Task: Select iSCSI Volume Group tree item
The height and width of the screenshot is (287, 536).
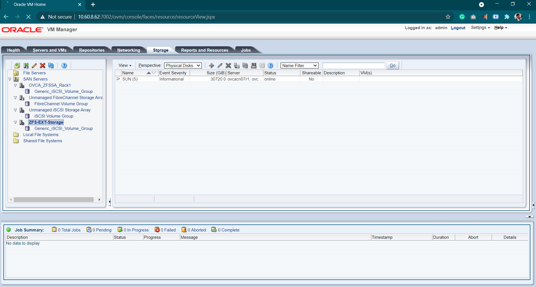Action: pos(54,116)
